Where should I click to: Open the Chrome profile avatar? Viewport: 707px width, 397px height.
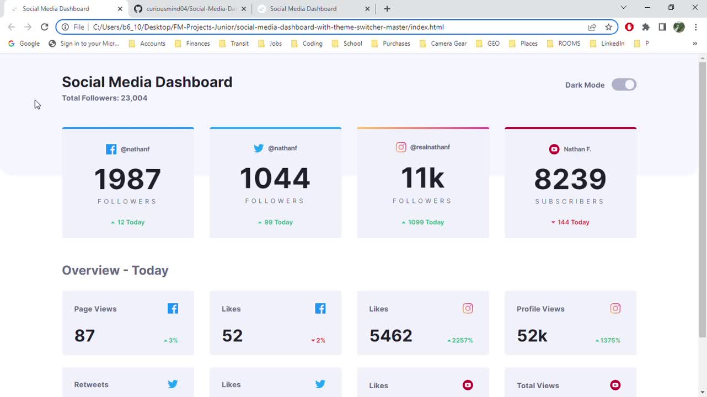pyautogui.click(x=679, y=27)
